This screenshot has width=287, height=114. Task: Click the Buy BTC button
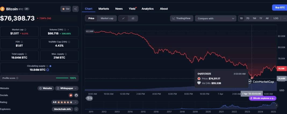[x=280, y=8]
